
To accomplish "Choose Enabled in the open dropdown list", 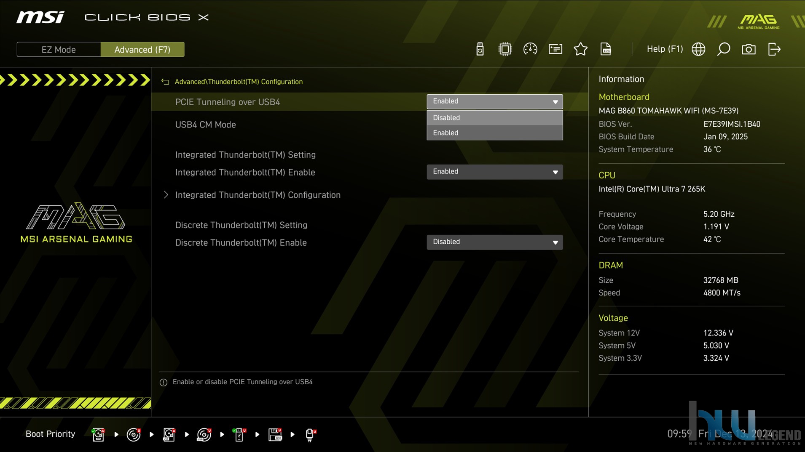I will pos(494,133).
